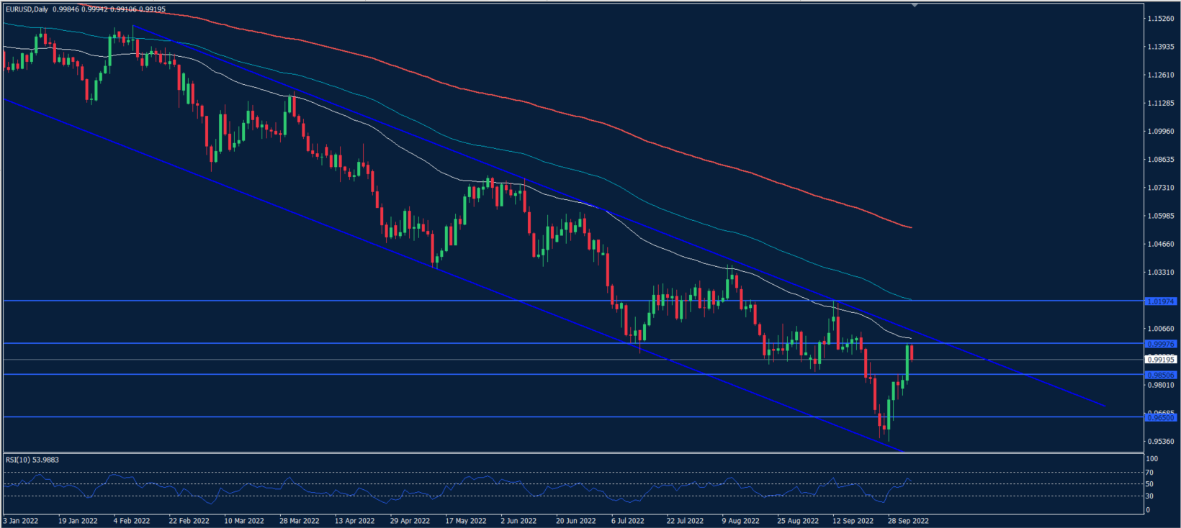Select the current price label 0.99195
The height and width of the screenshot is (528, 1181).
[1161, 360]
